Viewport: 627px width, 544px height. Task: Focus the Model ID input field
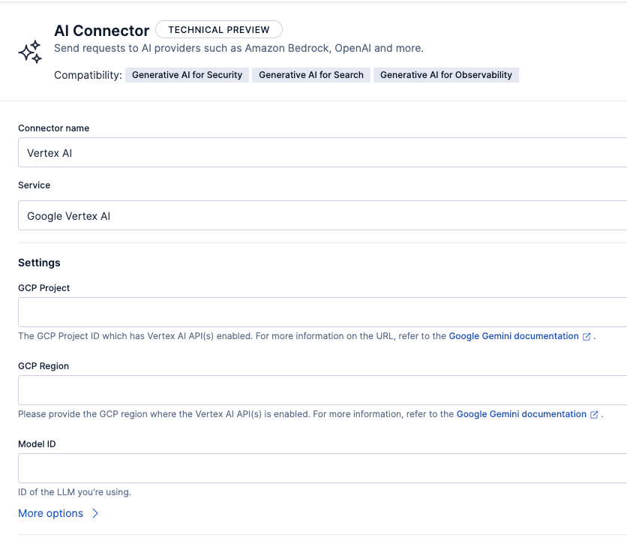(x=322, y=468)
